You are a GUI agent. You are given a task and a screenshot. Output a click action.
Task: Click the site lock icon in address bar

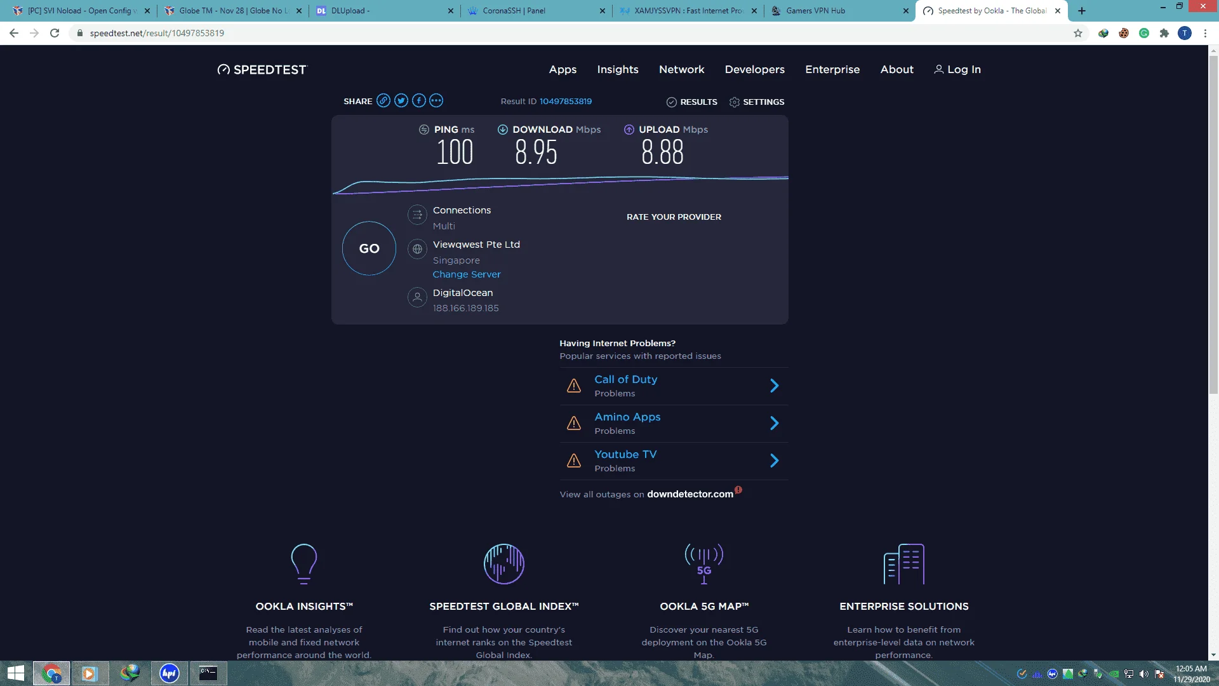(80, 33)
